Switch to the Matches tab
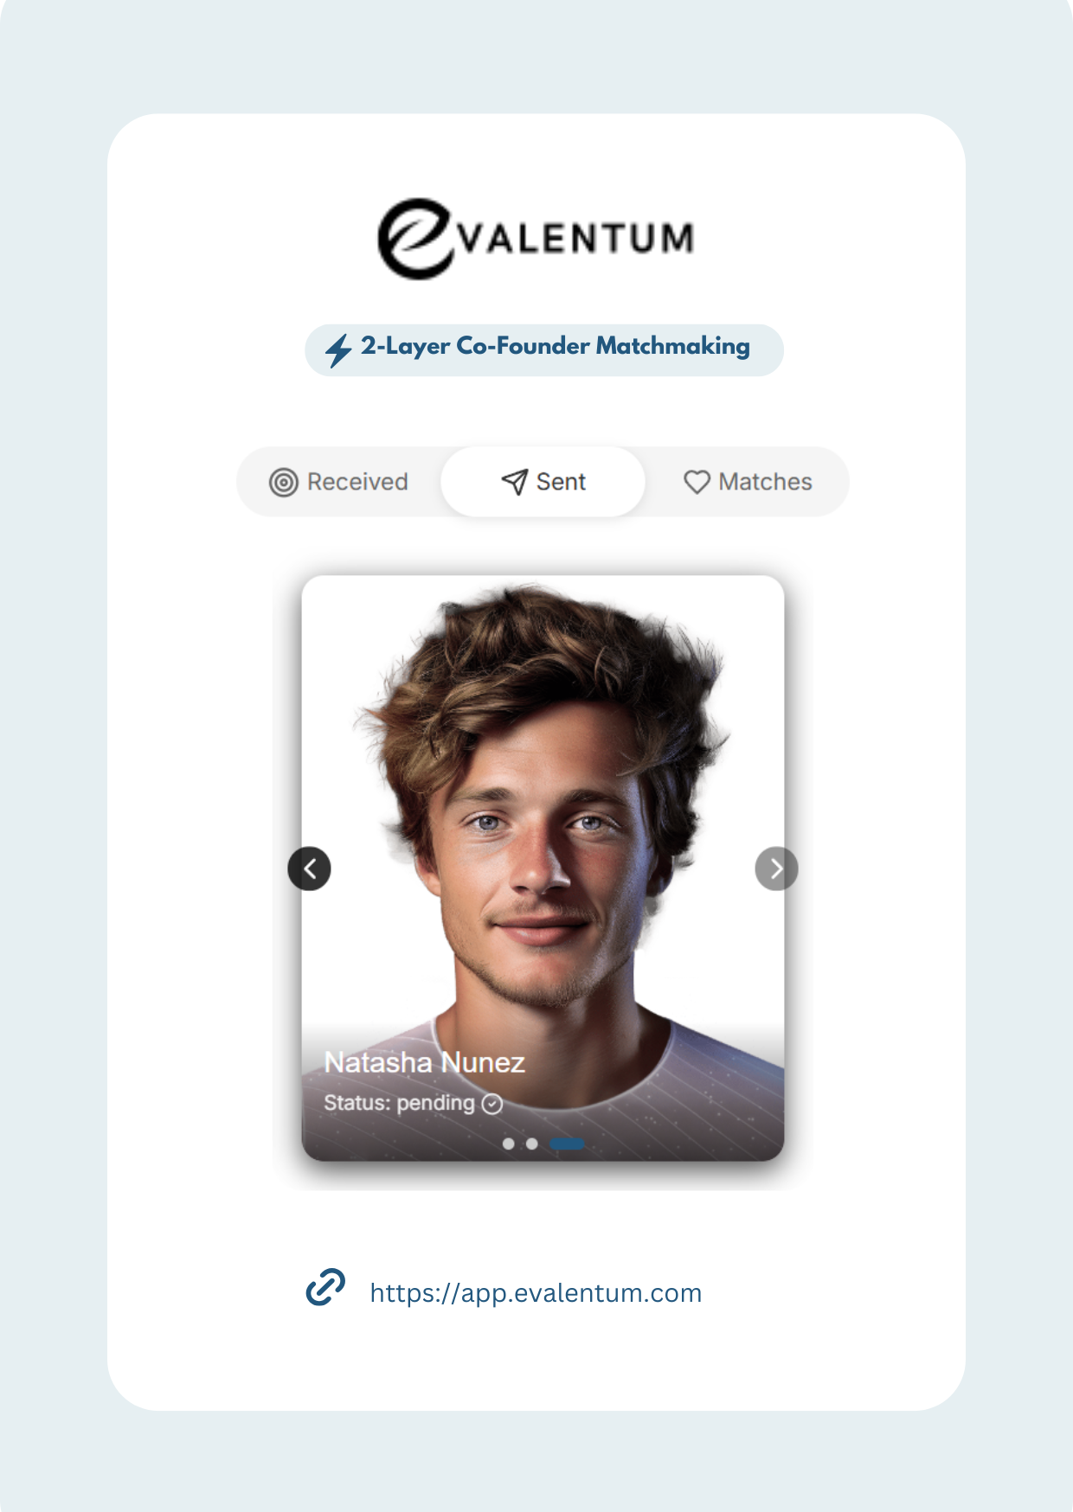 point(748,482)
